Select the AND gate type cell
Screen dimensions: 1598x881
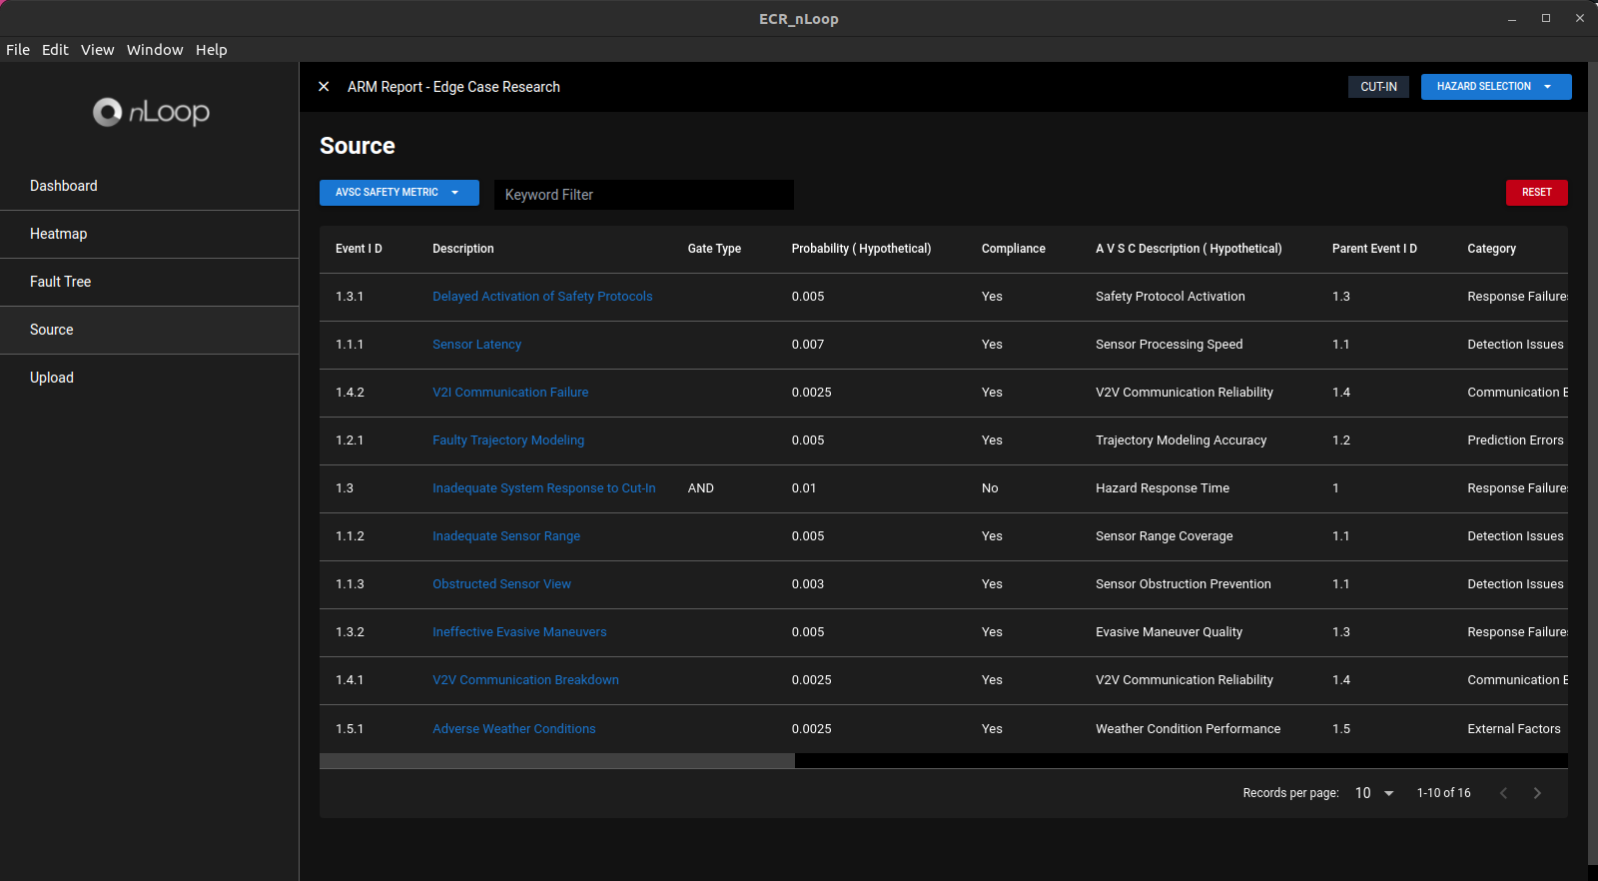coord(701,488)
